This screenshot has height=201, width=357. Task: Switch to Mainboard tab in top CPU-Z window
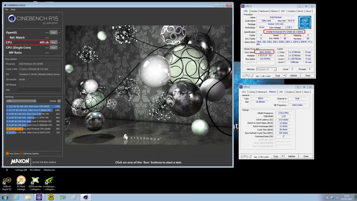coord(264,11)
